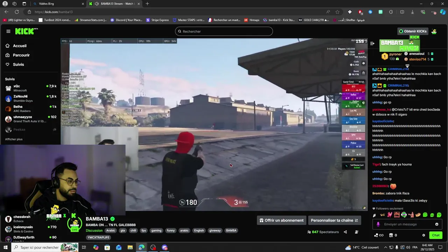Select the BAMBA13 Stream browser tab
The image size is (448, 252).
[x=114, y=3]
